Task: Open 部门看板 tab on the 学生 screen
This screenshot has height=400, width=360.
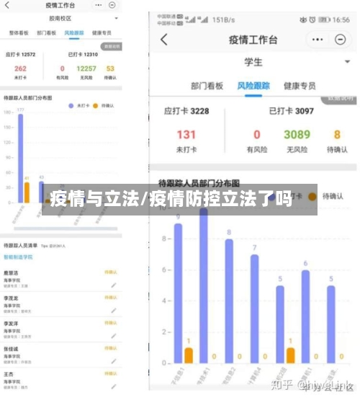Action: click(207, 86)
